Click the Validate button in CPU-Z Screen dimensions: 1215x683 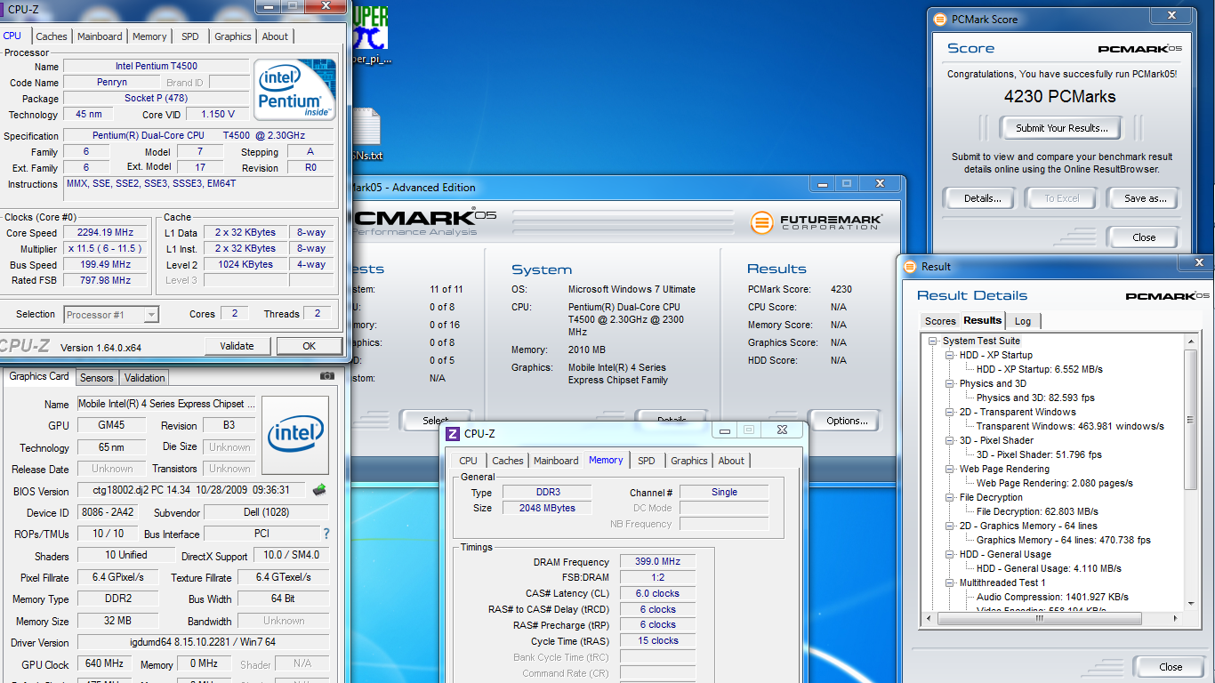(x=237, y=346)
